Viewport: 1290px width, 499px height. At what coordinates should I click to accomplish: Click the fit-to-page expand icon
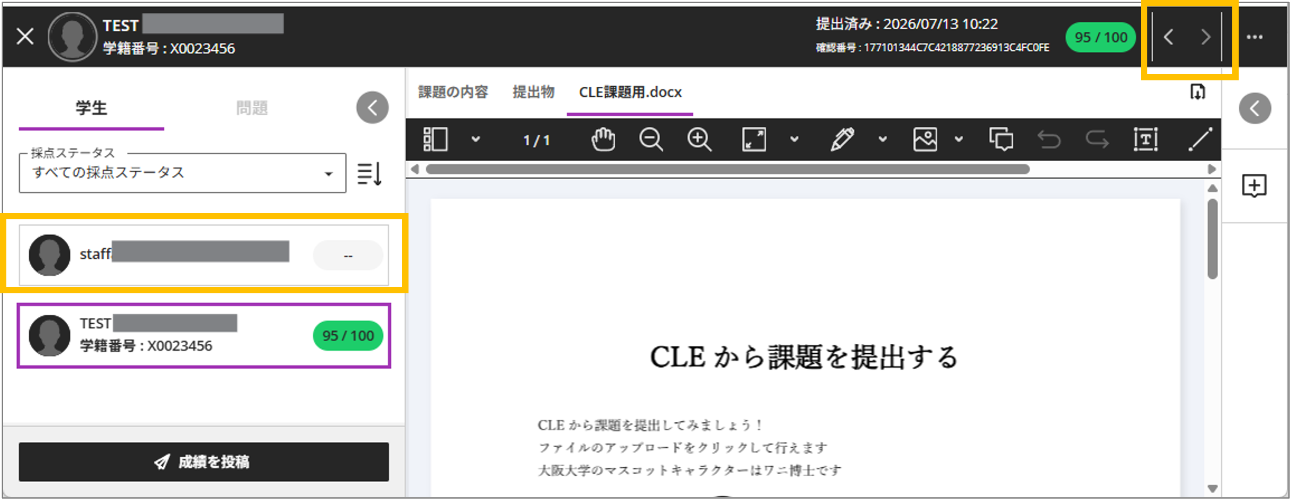[754, 139]
